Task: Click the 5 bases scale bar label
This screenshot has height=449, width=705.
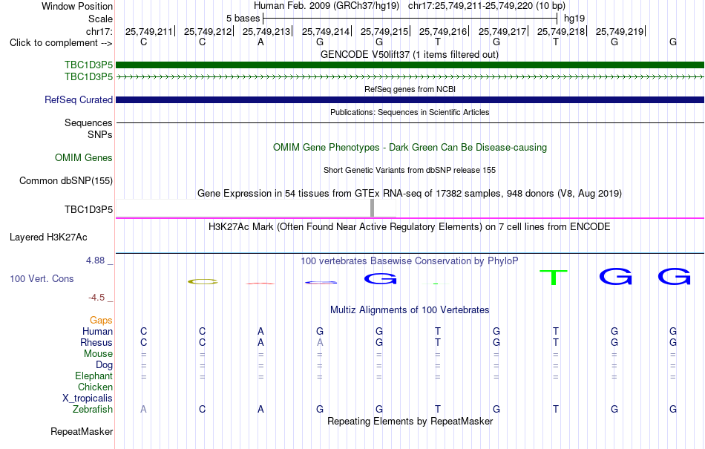Action: [x=243, y=19]
